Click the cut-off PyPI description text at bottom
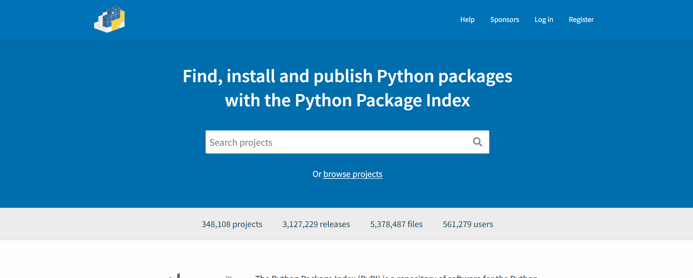The width and height of the screenshot is (693, 278). [x=396, y=276]
